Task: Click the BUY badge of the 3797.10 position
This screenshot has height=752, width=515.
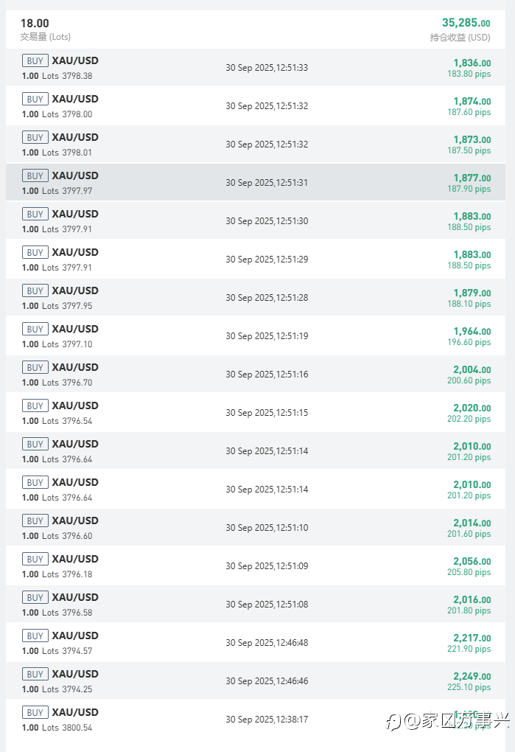Action: (35, 330)
